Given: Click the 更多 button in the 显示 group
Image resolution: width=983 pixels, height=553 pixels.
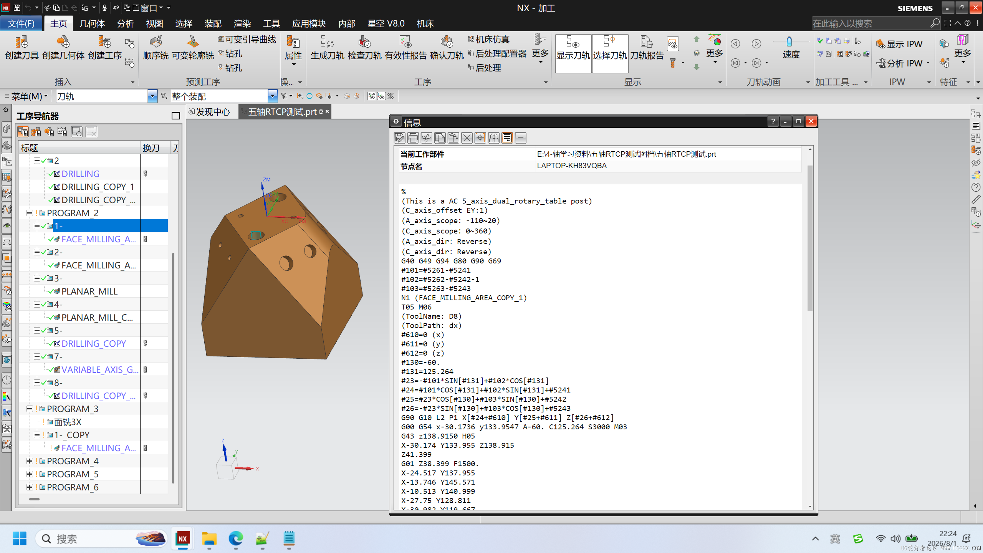Looking at the screenshot, I should pos(714,49).
